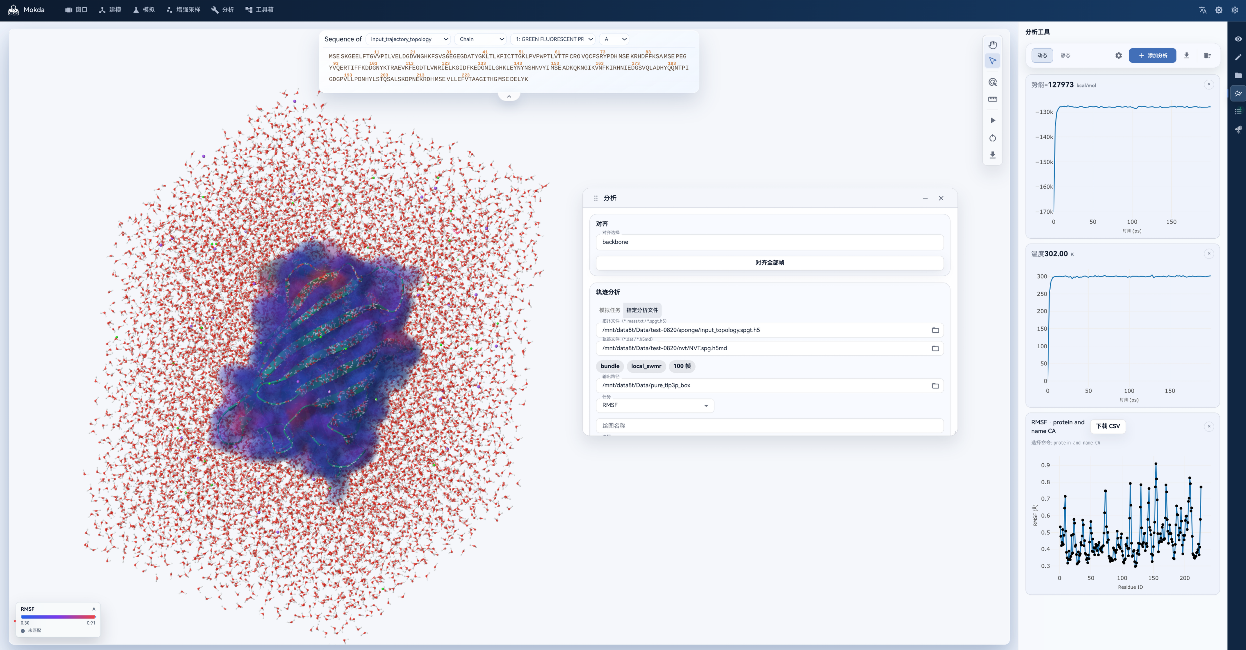Grab the 分析 dialog drag handle

coord(596,198)
